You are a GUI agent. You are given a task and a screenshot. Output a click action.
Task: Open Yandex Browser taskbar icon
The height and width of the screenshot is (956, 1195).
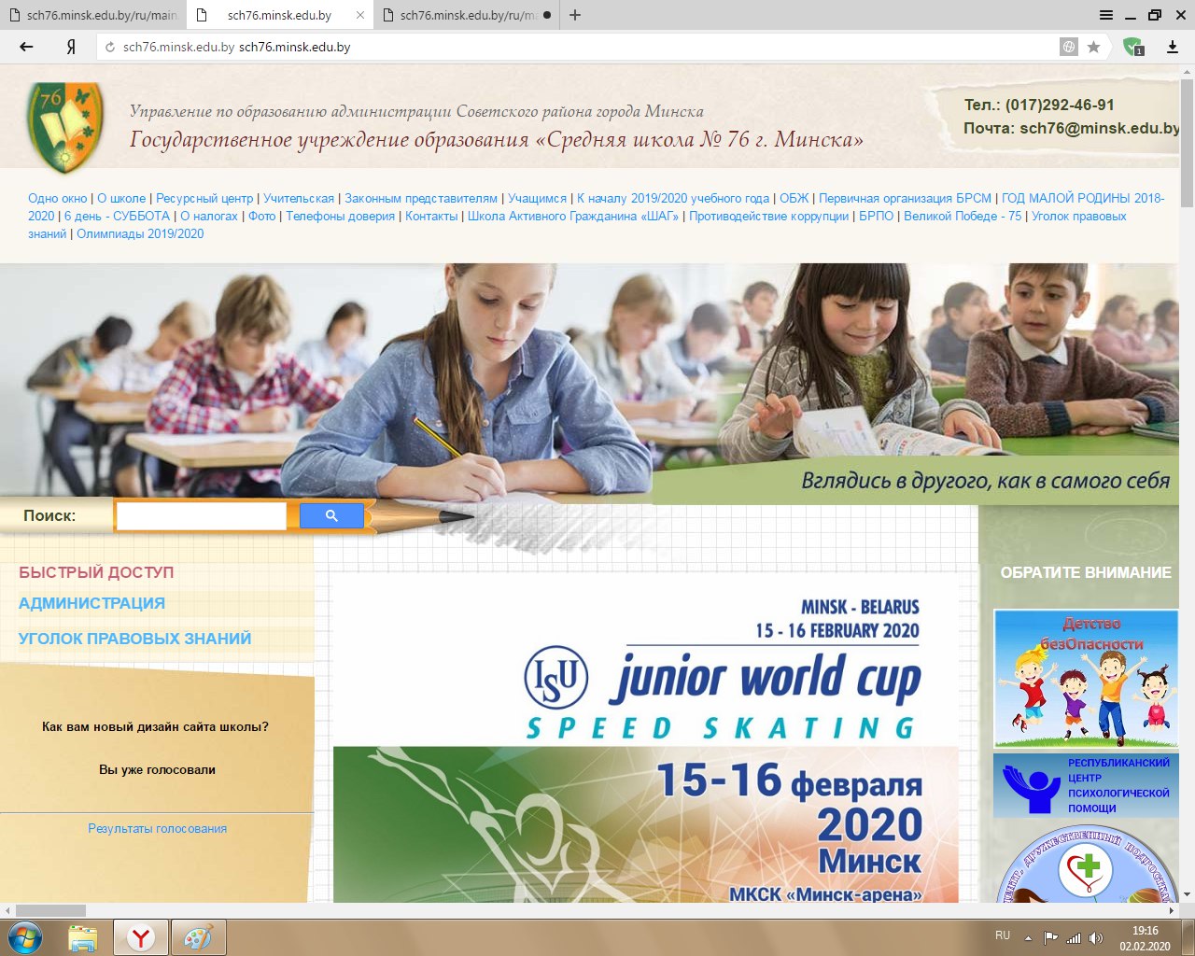pyautogui.click(x=140, y=937)
